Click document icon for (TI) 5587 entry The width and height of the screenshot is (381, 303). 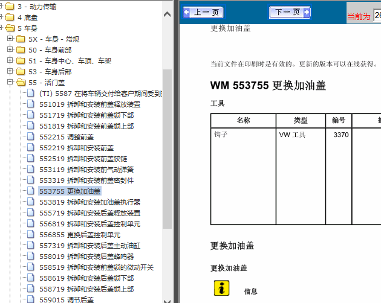31,93
